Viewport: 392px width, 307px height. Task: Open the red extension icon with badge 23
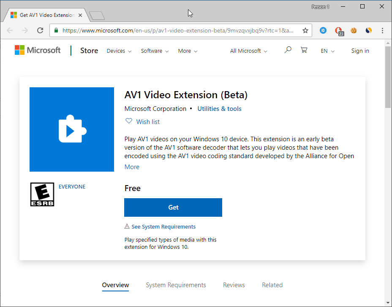pos(339,31)
